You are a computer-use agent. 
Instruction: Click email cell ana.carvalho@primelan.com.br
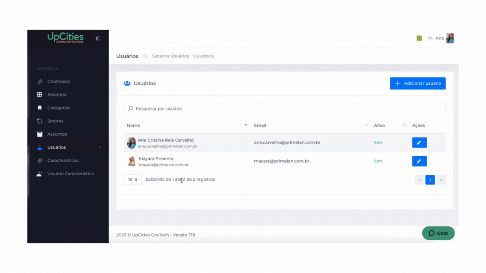(x=287, y=143)
